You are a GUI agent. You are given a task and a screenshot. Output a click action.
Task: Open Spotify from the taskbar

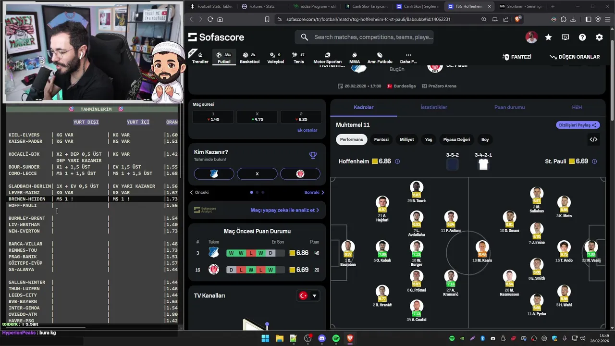pyautogui.click(x=336, y=338)
